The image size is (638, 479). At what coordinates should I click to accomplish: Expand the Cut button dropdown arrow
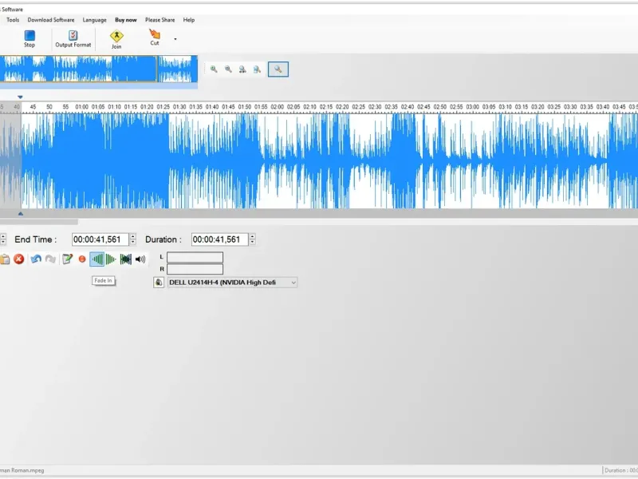click(x=175, y=39)
